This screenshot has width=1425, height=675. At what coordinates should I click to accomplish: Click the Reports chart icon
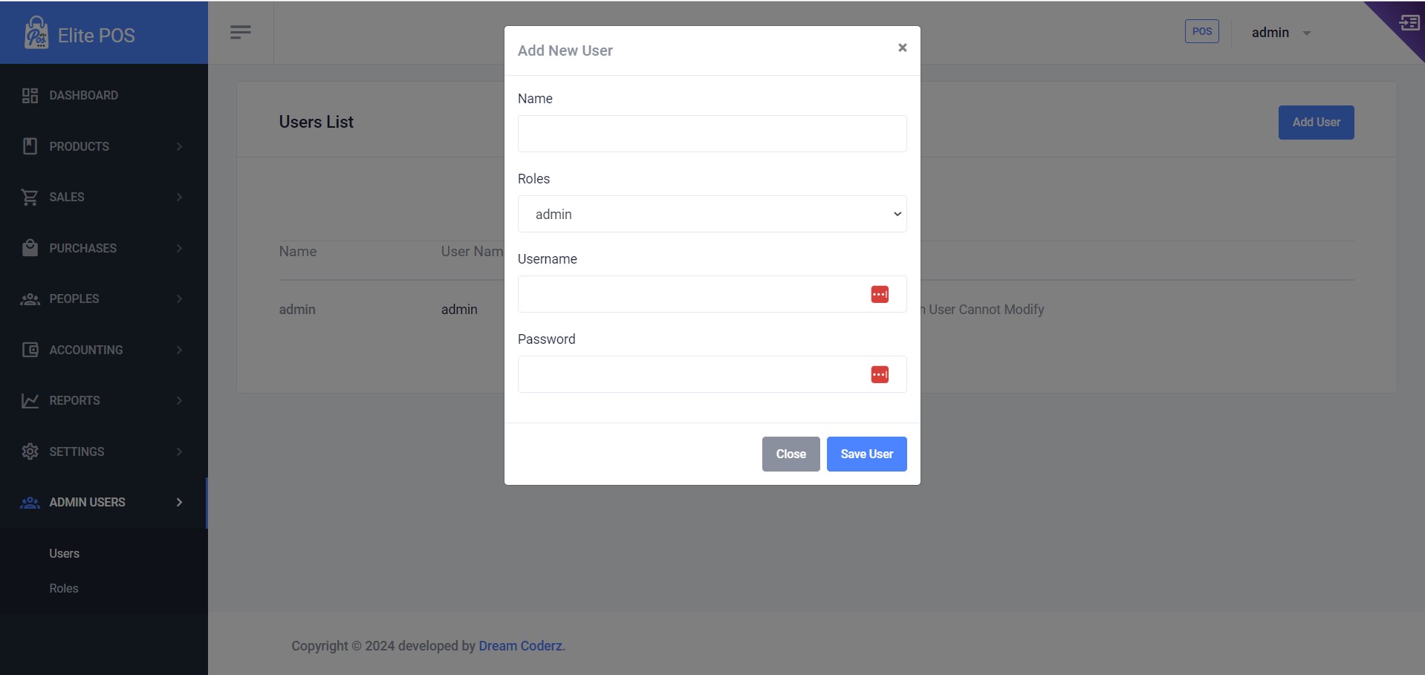[30, 401]
